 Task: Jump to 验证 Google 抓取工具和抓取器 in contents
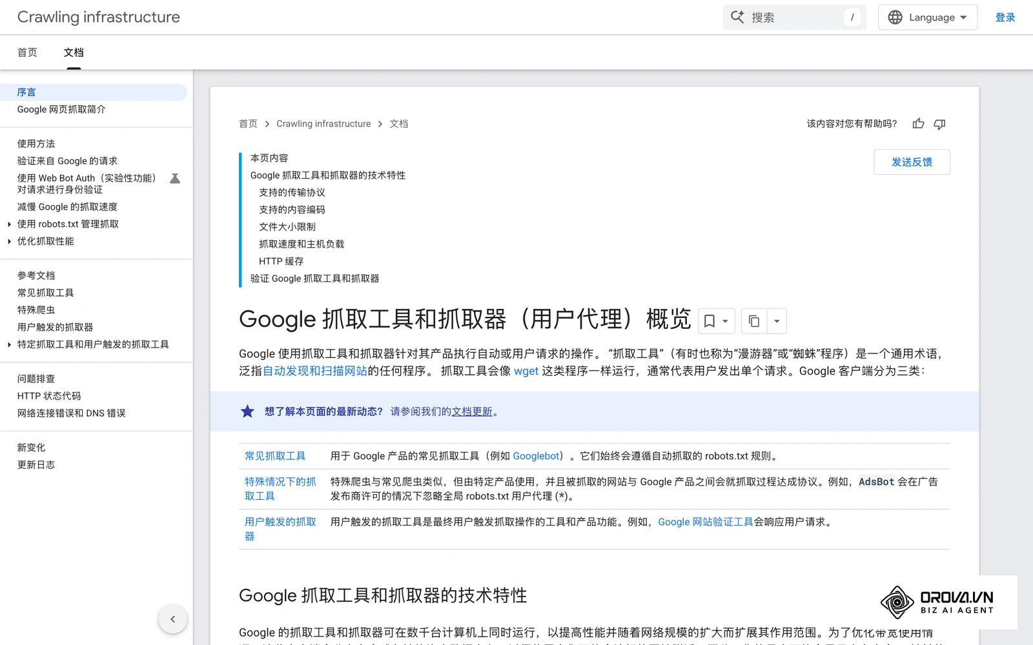pos(315,279)
